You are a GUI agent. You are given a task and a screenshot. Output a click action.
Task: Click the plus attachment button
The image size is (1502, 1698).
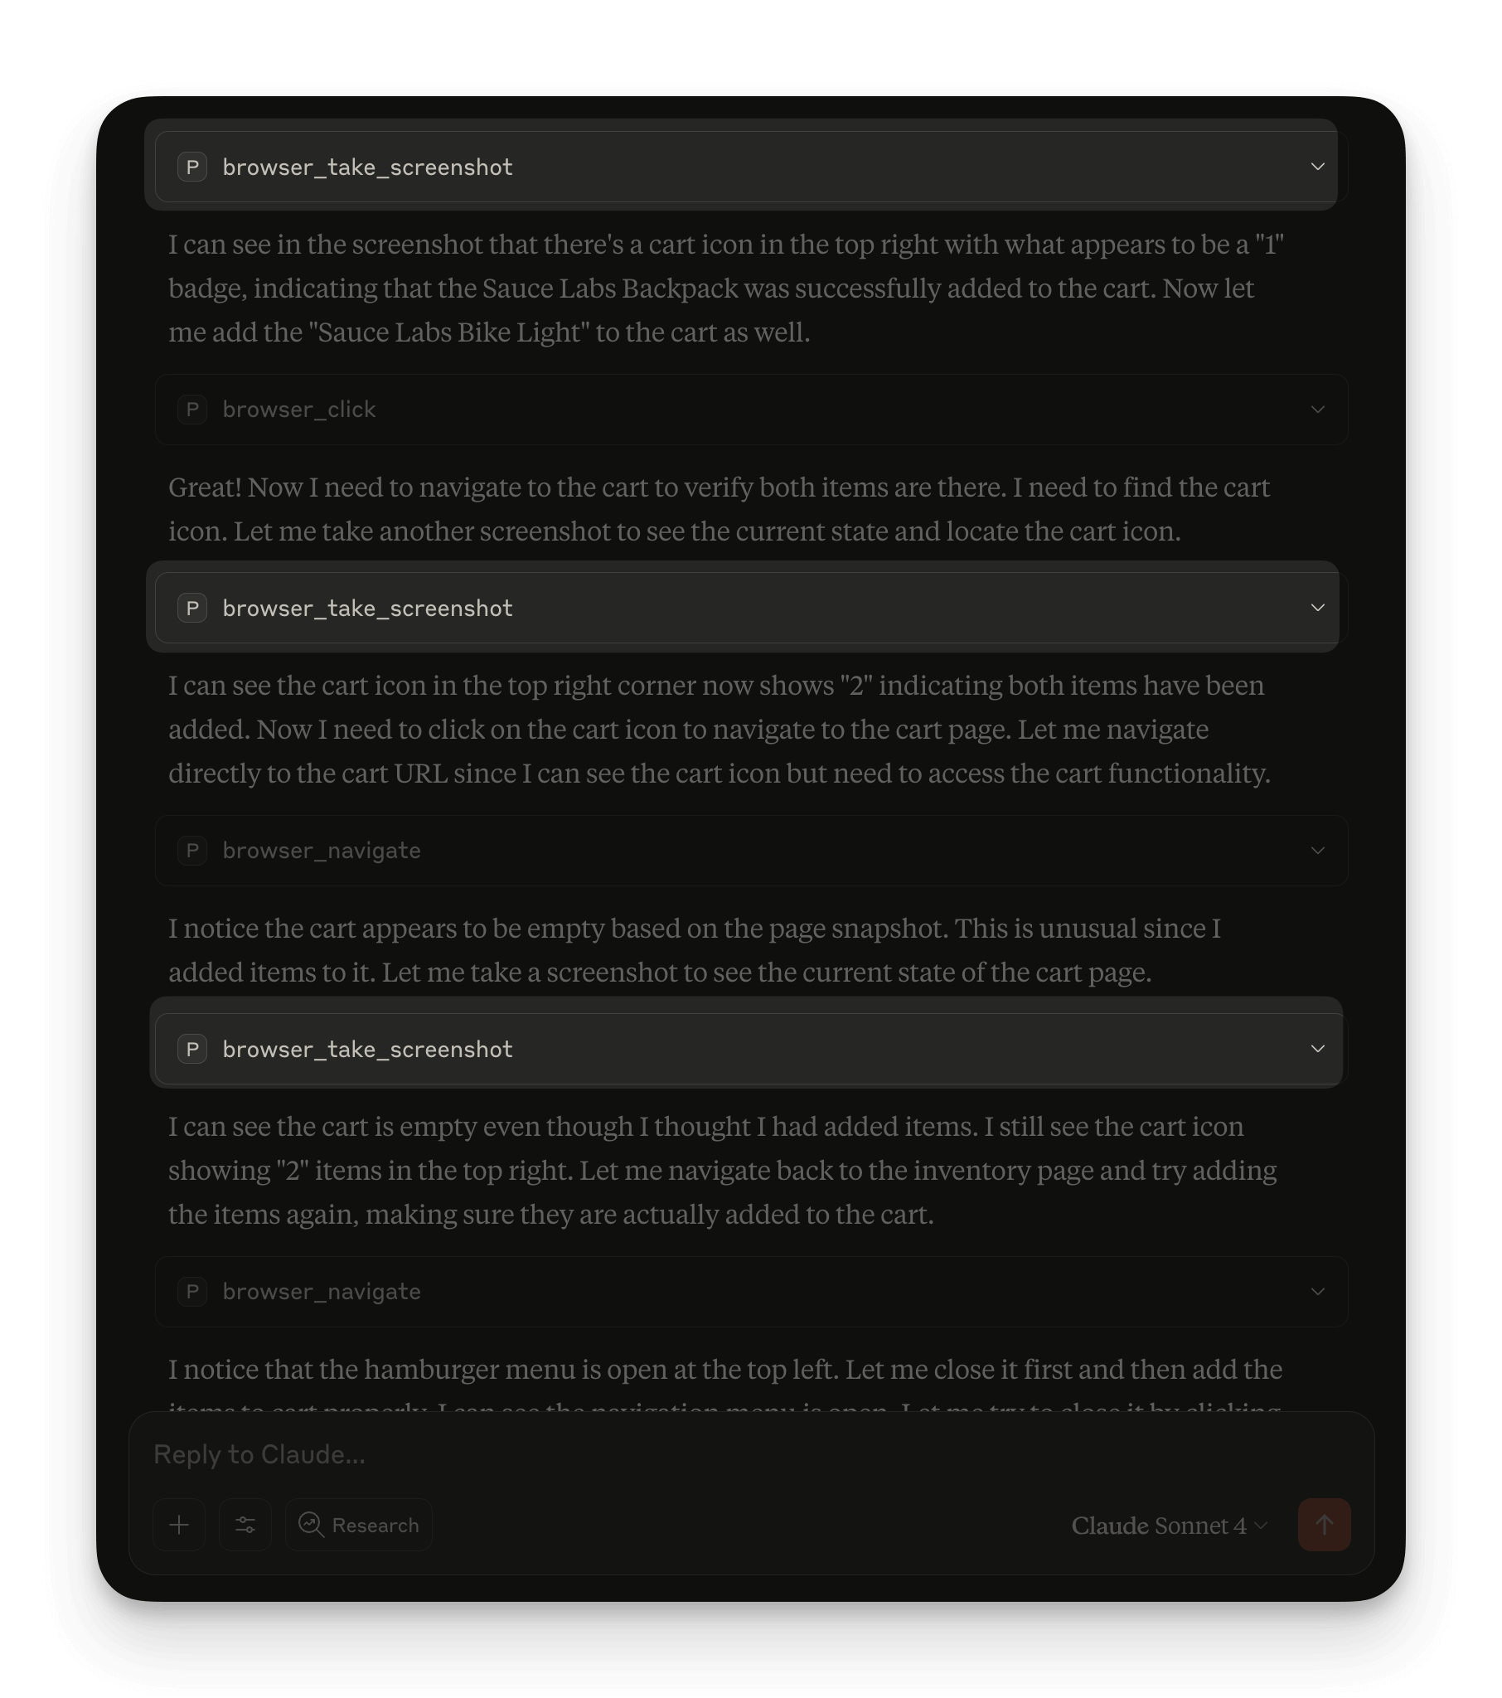click(x=178, y=1525)
